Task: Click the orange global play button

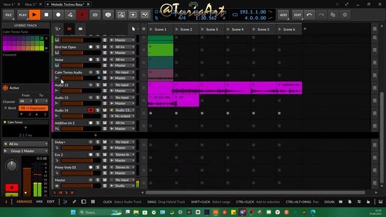Action: click(34, 14)
